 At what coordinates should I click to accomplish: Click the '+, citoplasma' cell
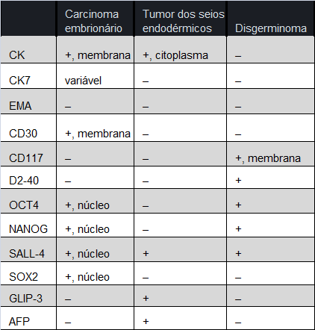[x=175, y=55]
